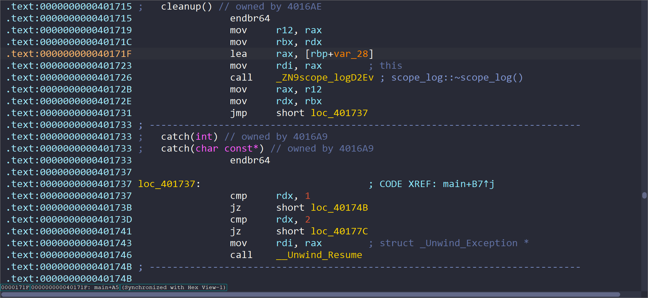Image resolution: width=648 pixels, height=298 pixels.
Task: Select the call mnemonic before __Unwind_Resume
Action: (x=241, y=255)
